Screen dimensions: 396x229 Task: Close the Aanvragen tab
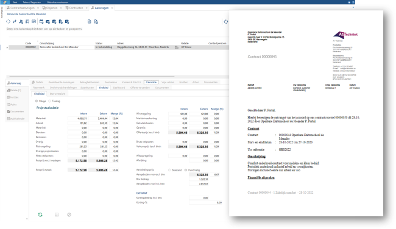tap(112, 8)
